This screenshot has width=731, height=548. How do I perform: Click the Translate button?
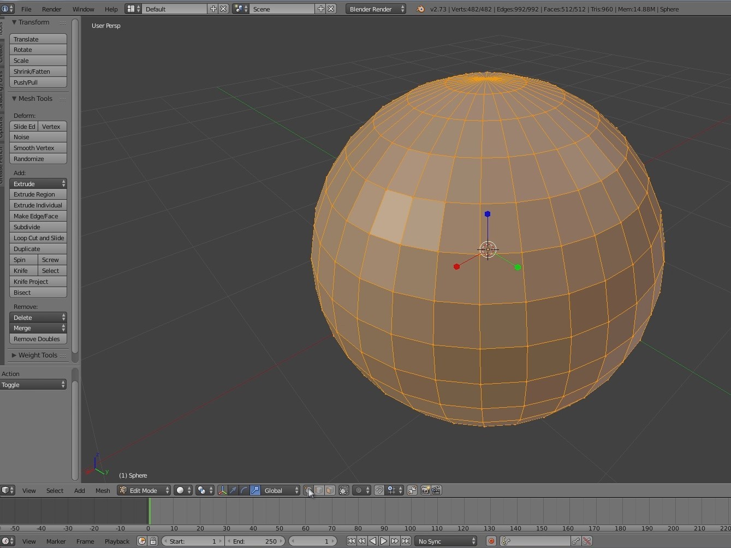38,39
